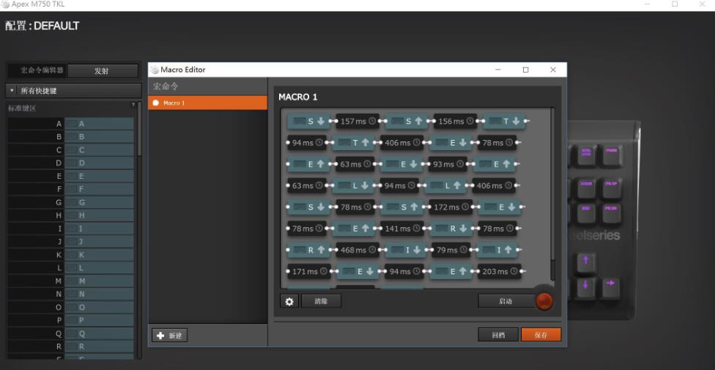
Task: Select key binding for Q
Action: coord(99,333)
